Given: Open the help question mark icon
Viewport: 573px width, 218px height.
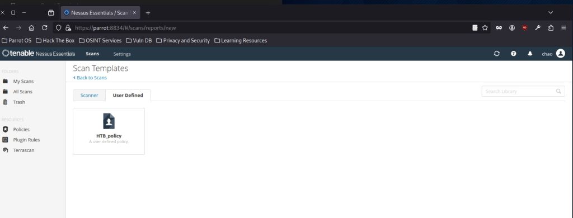Looking at the screenshot, I should [514, 54].
